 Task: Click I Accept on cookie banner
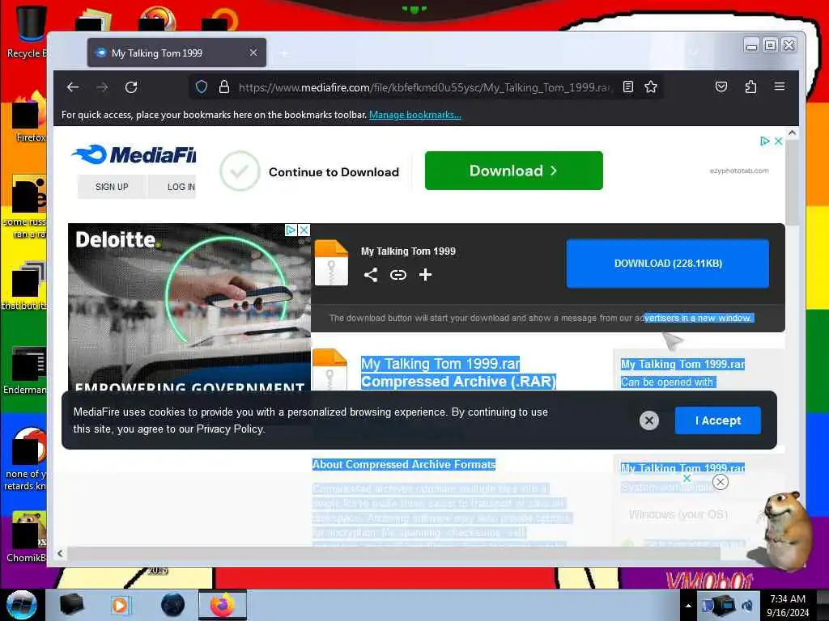point(718,420)
